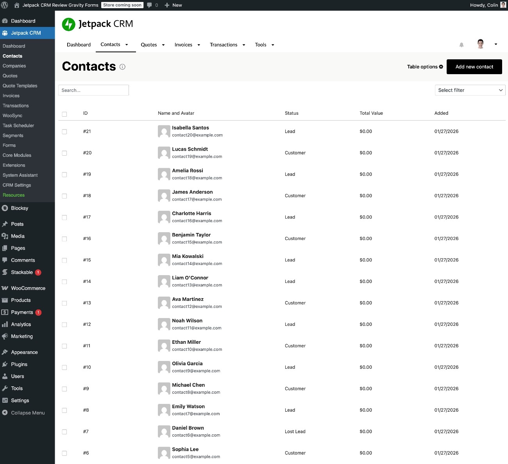
Task: Open the Jetpack CRM notifications bell
Action: coord(461,44)
